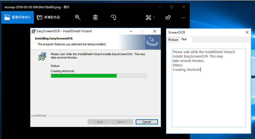Click the zoom magnifier icon in Photos toolbar
The image size is (255, 139).
78,17
